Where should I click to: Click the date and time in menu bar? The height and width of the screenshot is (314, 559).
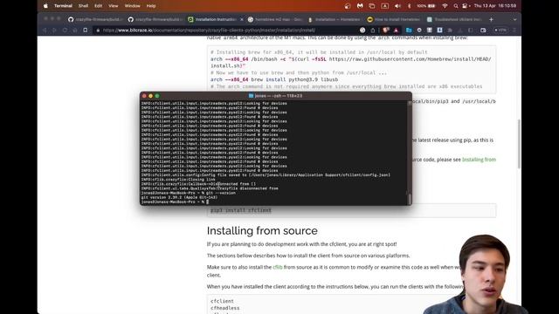point(495,6)
